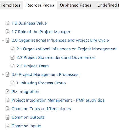
Task: Open the 1.6 Business Value page link
Action: click(x=29, y=23)
